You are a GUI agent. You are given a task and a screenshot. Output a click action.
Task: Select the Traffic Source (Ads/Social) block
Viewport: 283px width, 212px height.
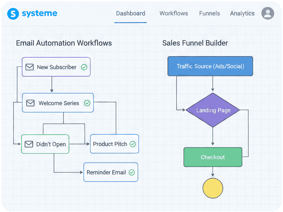coord(210,66)
